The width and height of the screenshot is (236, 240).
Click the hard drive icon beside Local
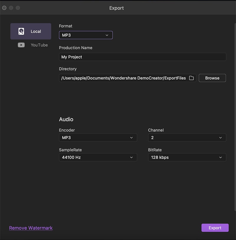pyautogui.click(x=21, y=32)
